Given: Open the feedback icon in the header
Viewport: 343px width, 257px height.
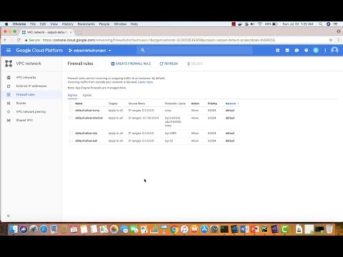Looking at the screenshot, I should [x=297, y=51].
